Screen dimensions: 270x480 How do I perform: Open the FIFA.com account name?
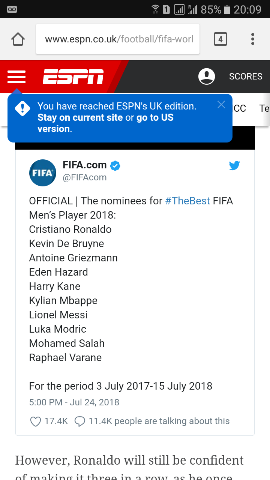coord(85,165)
